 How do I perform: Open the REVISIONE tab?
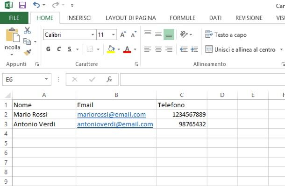click(x=249, y=18)
